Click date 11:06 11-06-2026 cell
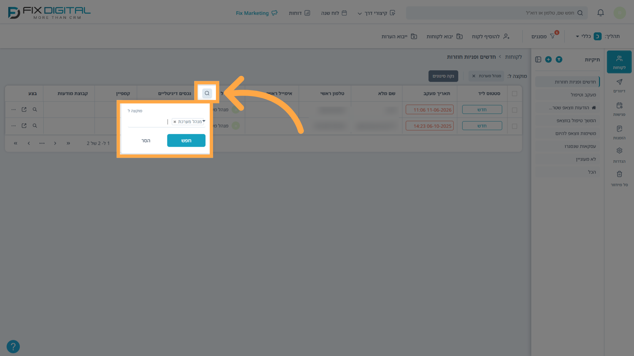This screenshot has height=356, width=634. point(430,110)
